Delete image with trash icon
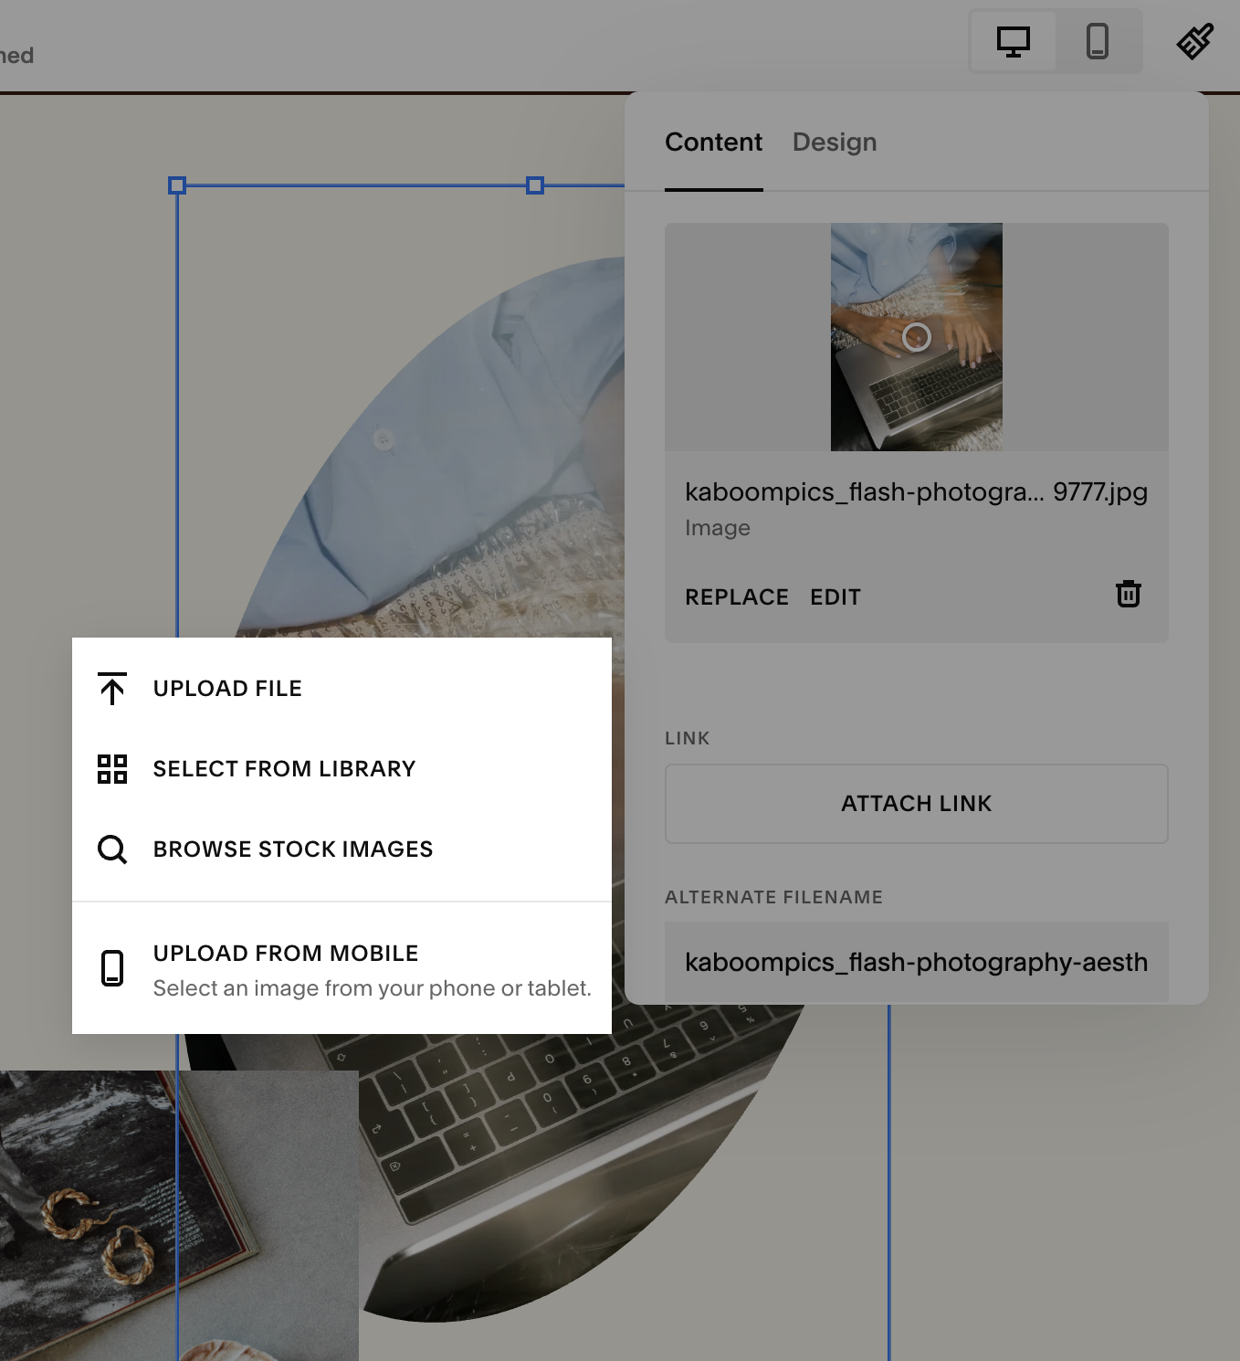The width and height of the screenshot is (1240, 1361). [1129, 594]
